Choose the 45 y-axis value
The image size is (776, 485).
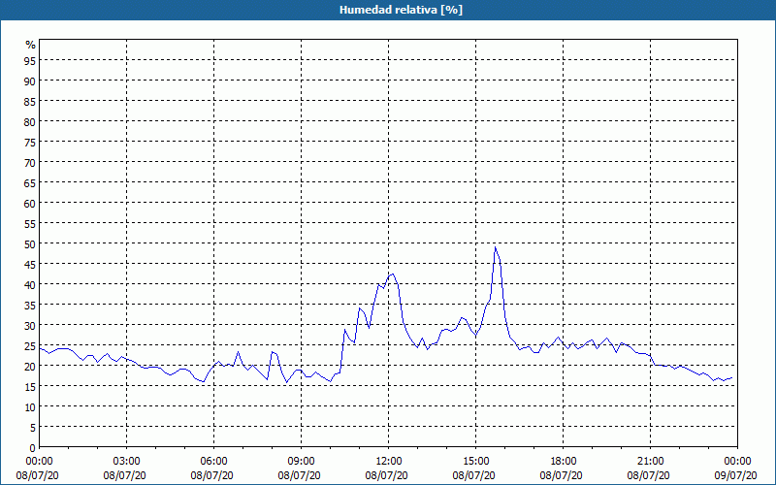(x=30, y=264)
